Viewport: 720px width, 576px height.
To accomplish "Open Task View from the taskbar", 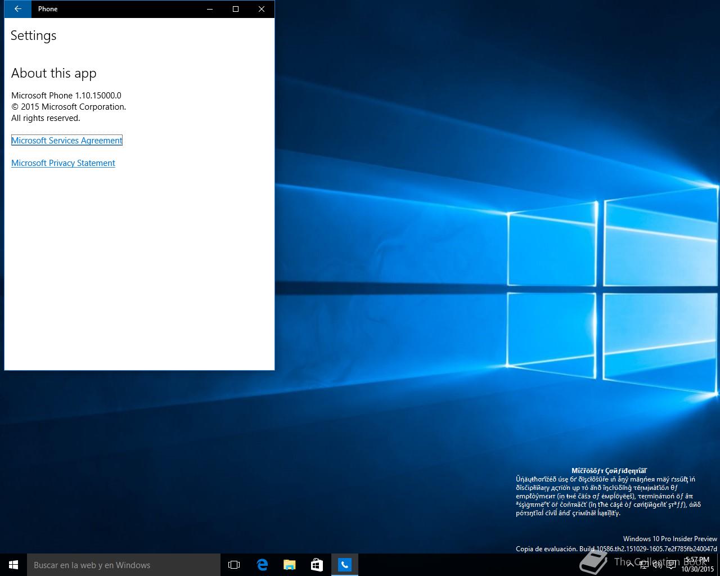I will 234,565.
